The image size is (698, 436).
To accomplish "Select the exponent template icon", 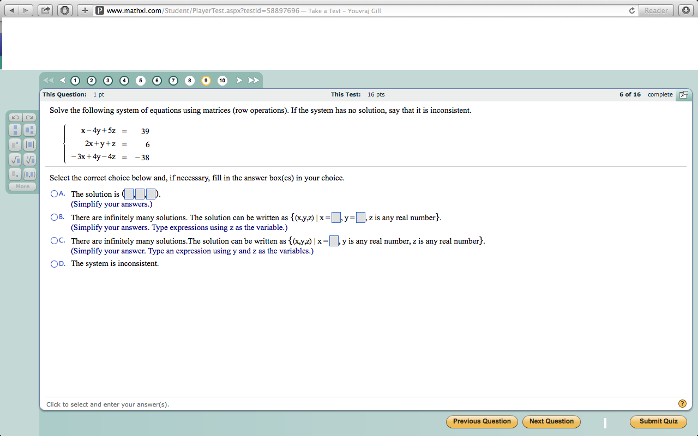I will coord(15,144).
